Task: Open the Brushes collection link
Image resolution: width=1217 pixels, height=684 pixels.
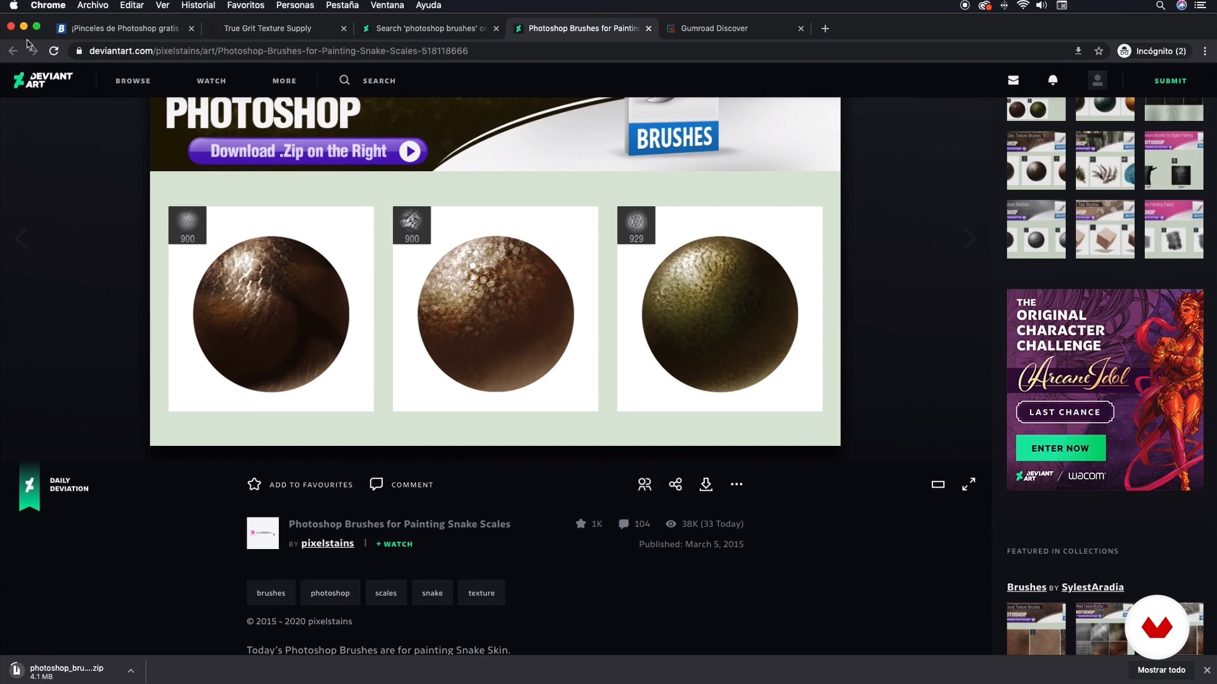Action: pyautogui.click(x=1026, y=587)
